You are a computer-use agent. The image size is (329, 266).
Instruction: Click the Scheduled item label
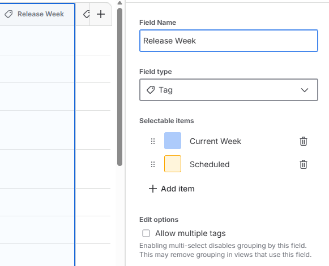[x=210, y=164]
